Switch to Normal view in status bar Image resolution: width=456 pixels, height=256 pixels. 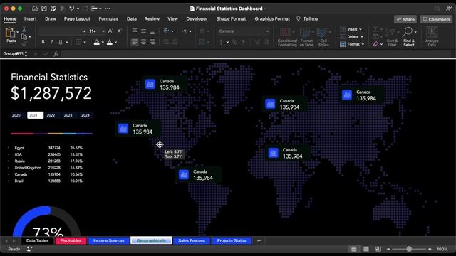354,249
